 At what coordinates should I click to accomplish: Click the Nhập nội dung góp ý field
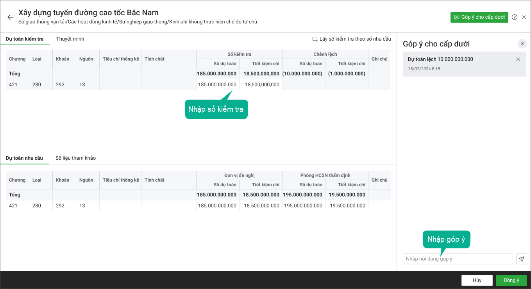click(458, 259)
